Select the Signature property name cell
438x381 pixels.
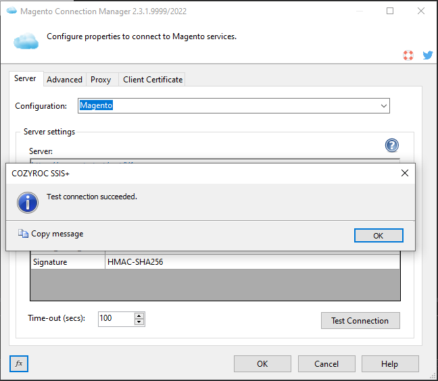[68, 262]
